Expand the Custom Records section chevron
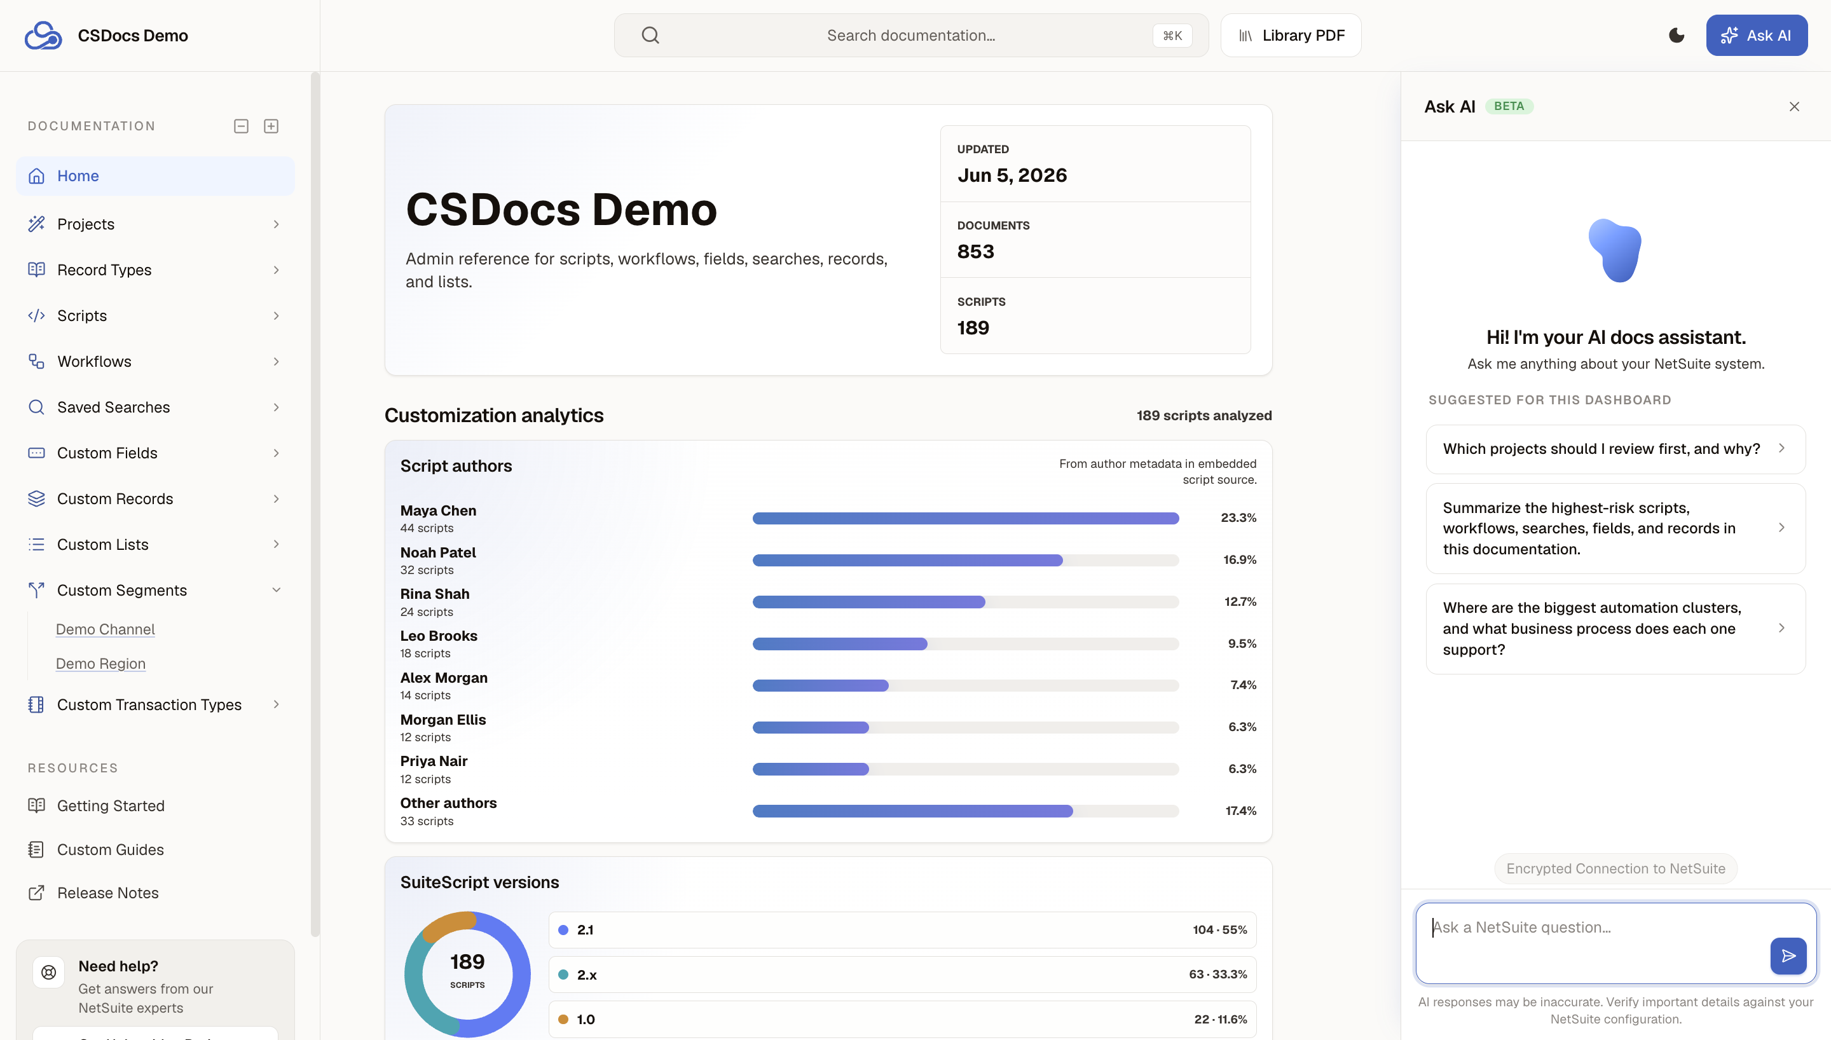Screen dimensions: 1831x1040 (x=277, y=498)
